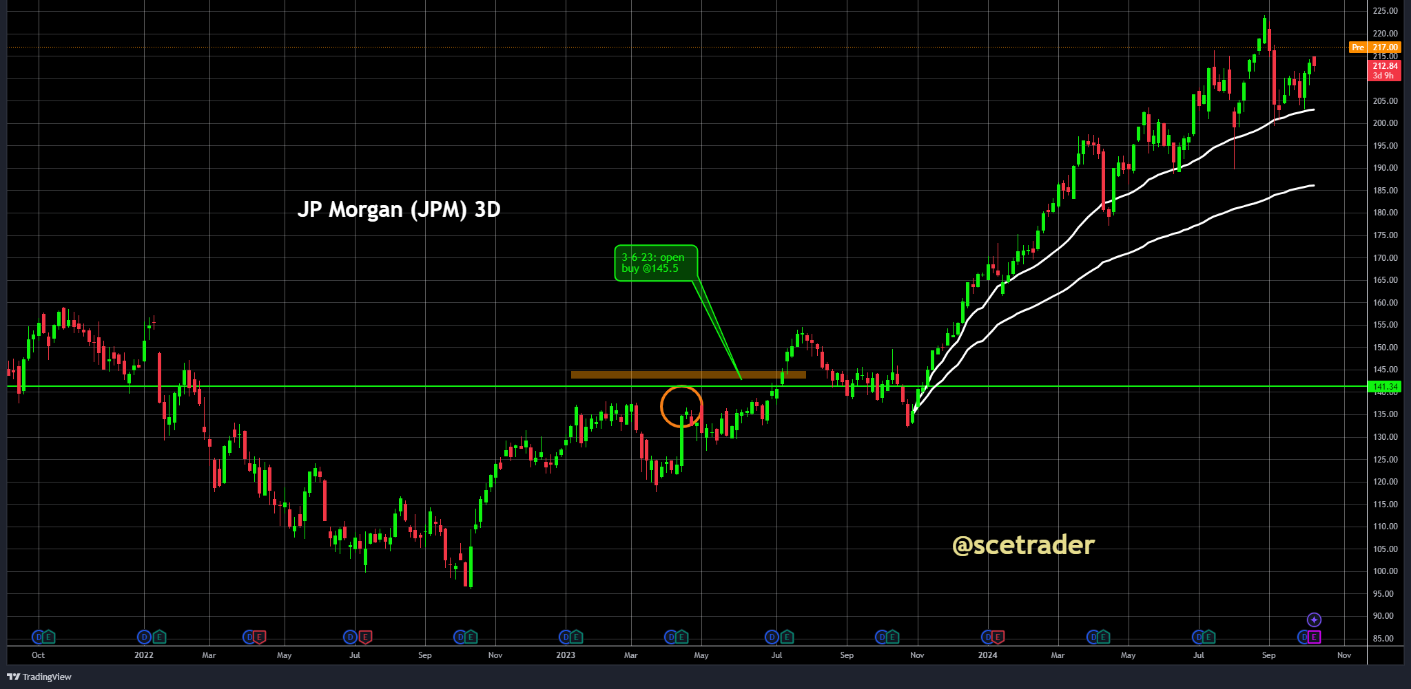
Task: Select the earnings marker for April 2024
Action: pyautogui.click(x=1102, y=637)
